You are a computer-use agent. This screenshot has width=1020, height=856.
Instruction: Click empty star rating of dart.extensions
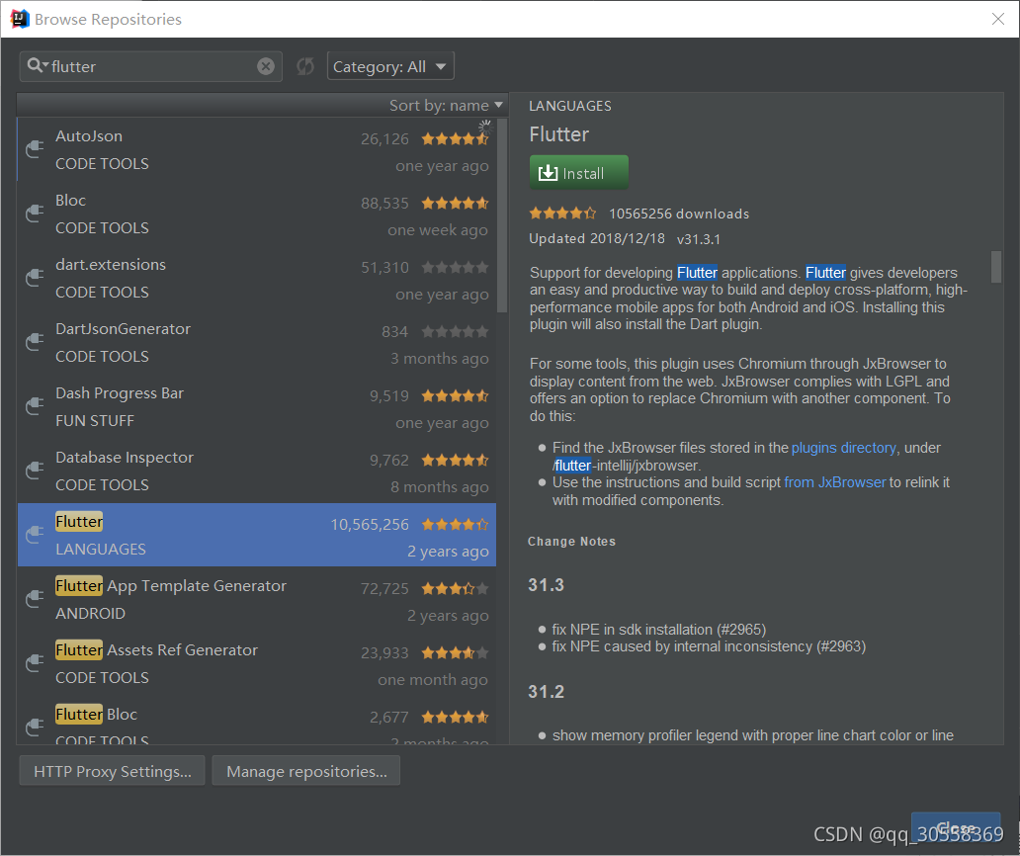(x=455, y=267)
